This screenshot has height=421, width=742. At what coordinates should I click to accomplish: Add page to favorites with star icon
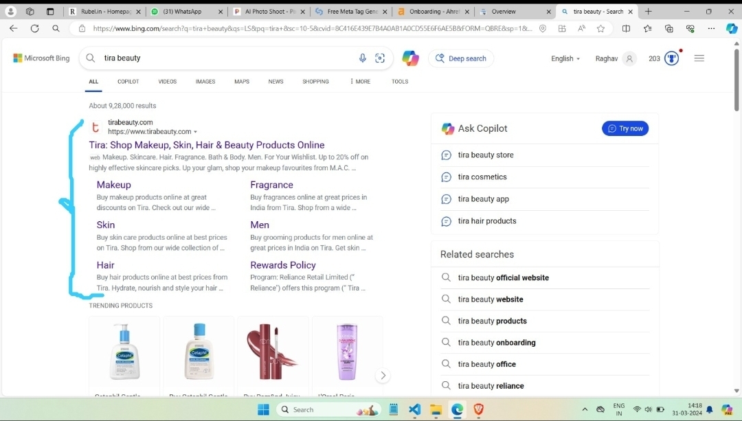tap(601, 29)
